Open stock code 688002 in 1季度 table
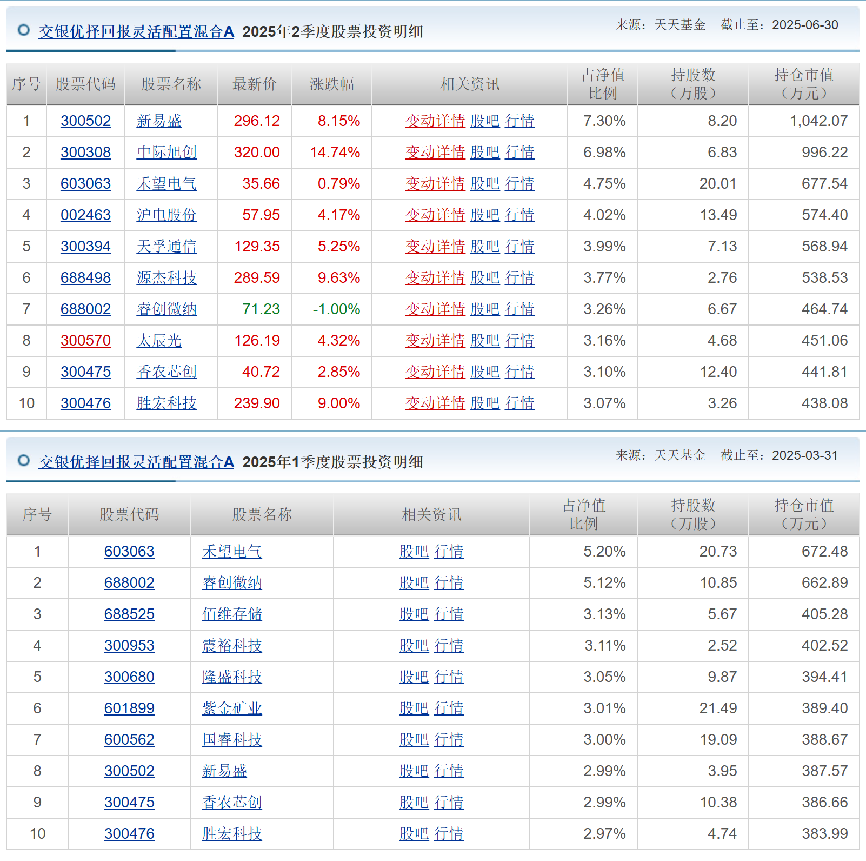Screen dimensions: 866x861 pyautogui.click(x=129, y=583)
